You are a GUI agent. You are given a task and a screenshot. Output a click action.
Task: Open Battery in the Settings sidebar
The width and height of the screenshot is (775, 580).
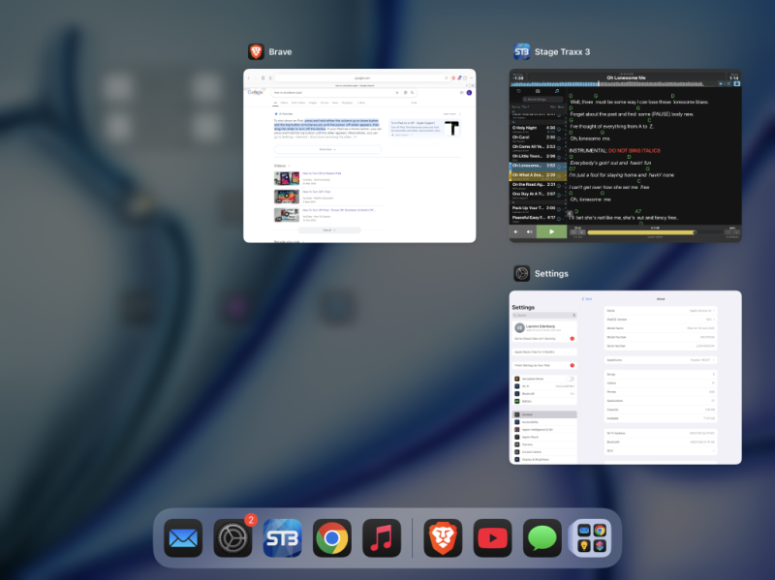544,401
